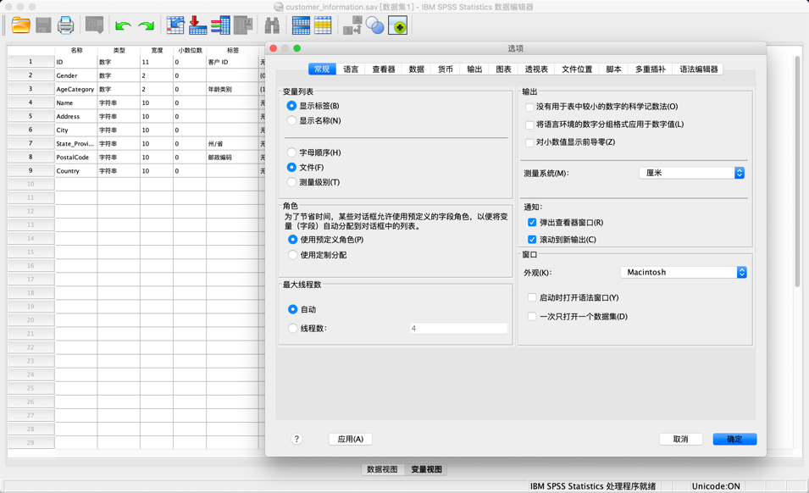Switch to the 数据 tab
This screenshot has width=809, height=493.
[417, 69]
